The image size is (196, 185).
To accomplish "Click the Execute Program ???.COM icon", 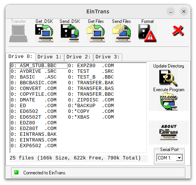I will click(168, 101).
